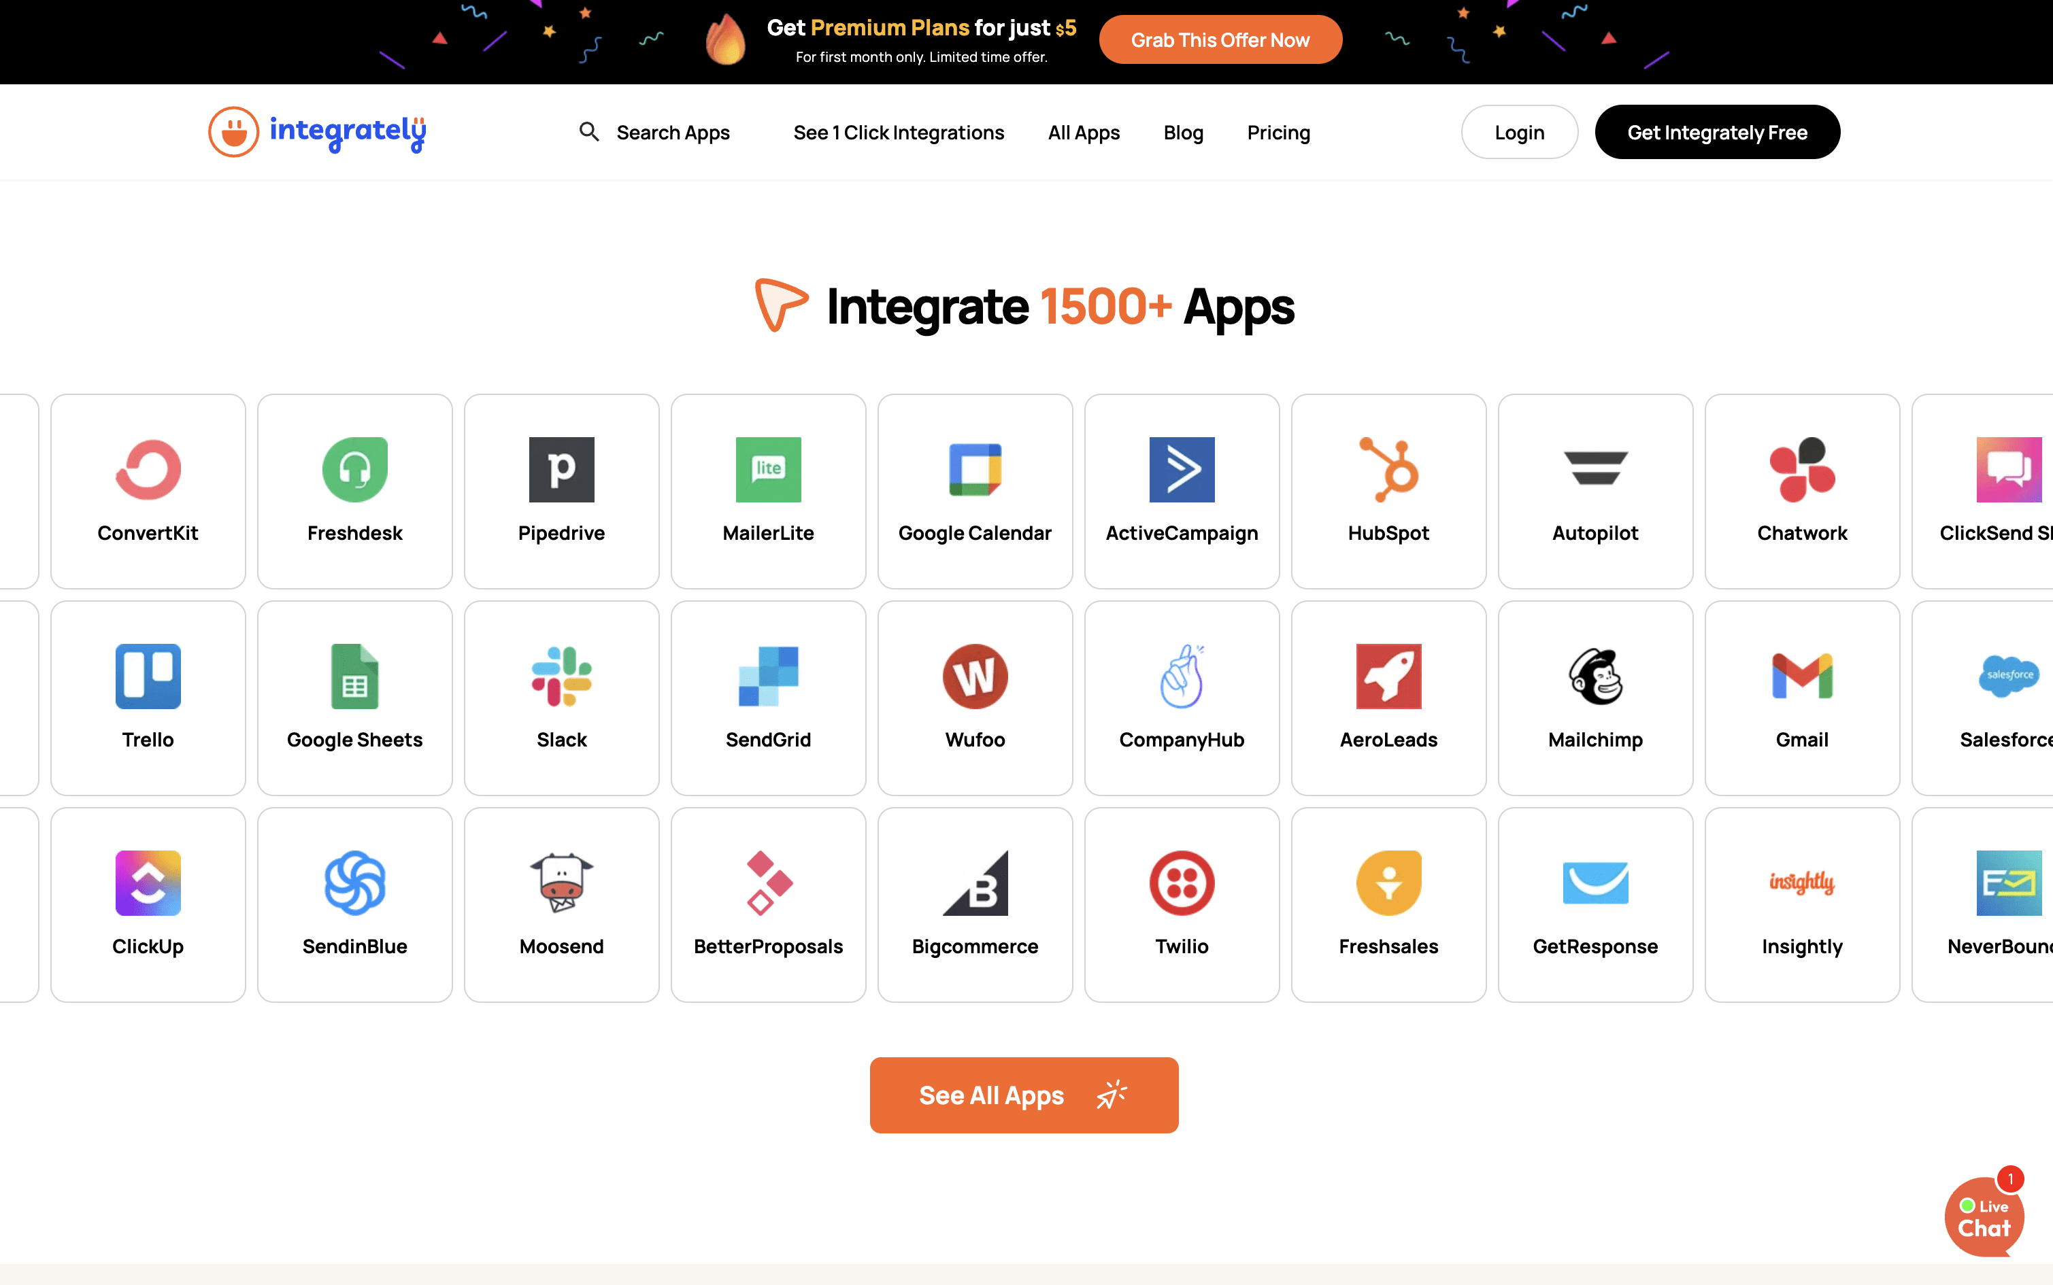2053x1285 pixels.
Task: Open the Freshdesk headset icon
Action: click(354, 469)
